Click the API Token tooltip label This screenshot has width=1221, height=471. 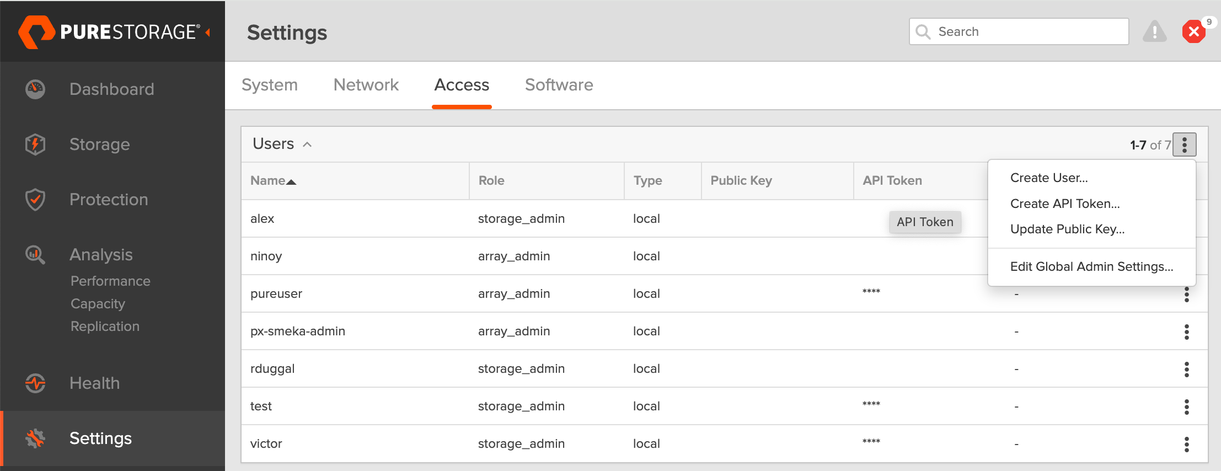[x=925, y=222]
